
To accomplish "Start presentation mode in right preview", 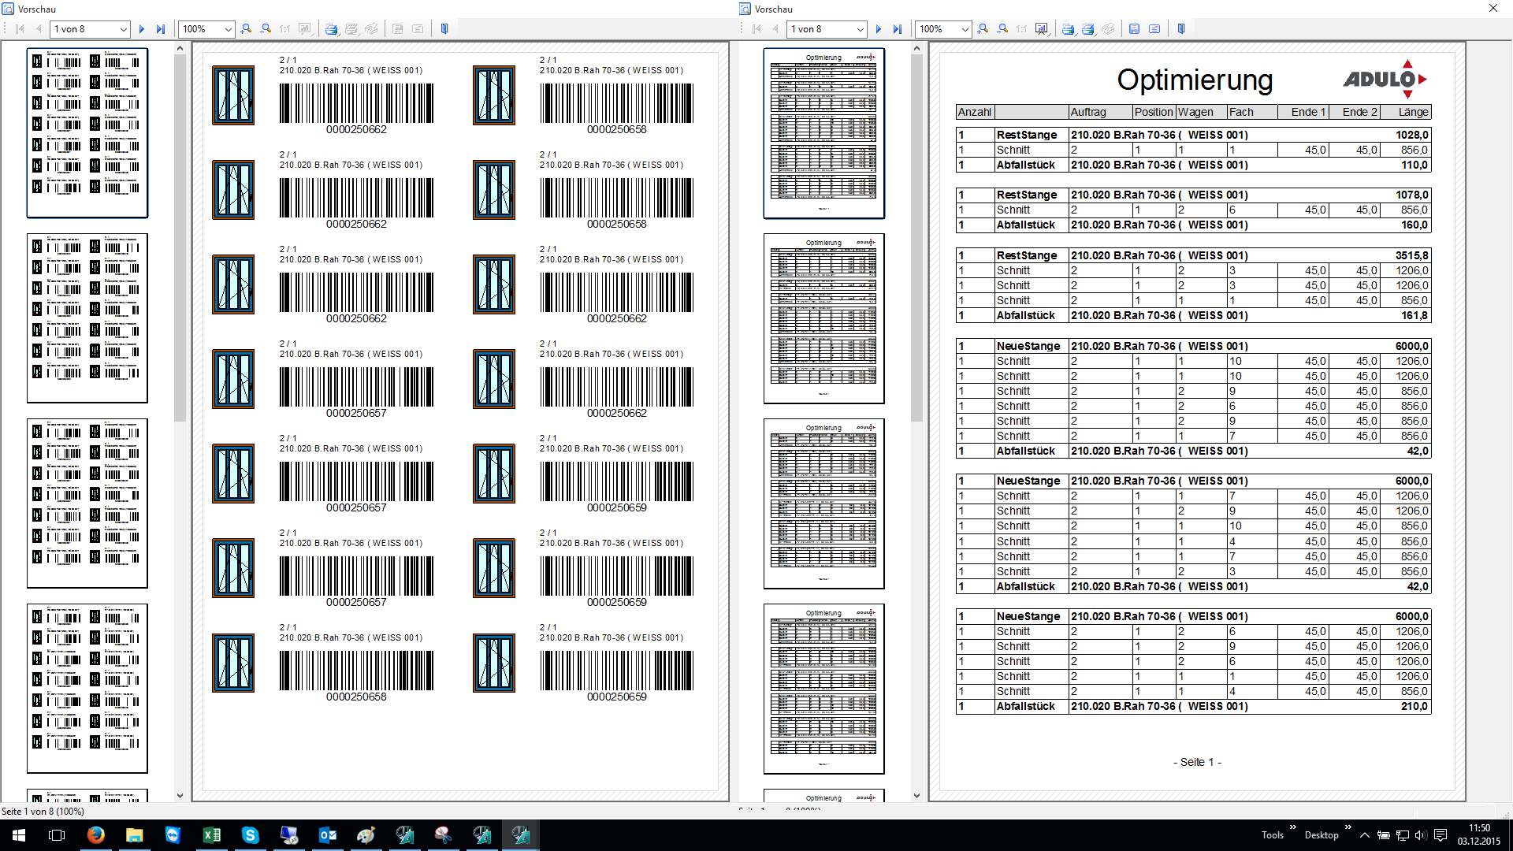I will pyautogui.click(x=1042, y=29).
